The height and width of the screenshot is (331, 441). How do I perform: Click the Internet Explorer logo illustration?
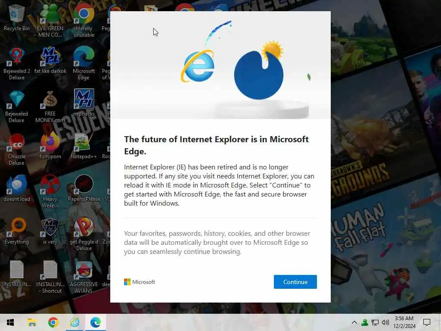(198, 66)
